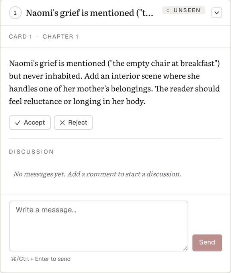Accept the Naomi's grief suggestion
This screenshot has width=231, height=273.
[x=30, y=123]
